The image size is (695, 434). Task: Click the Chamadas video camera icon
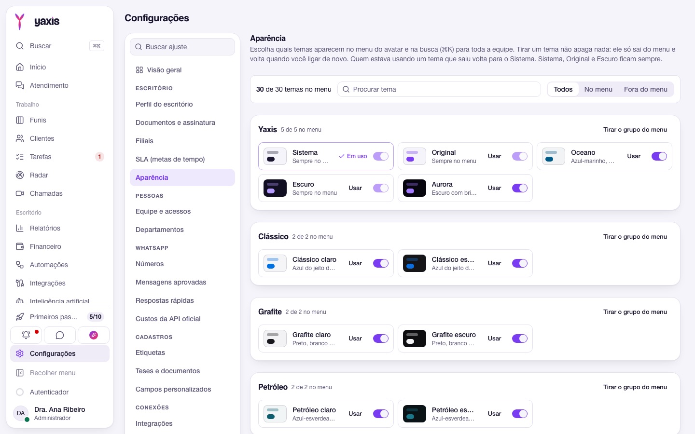20,193
